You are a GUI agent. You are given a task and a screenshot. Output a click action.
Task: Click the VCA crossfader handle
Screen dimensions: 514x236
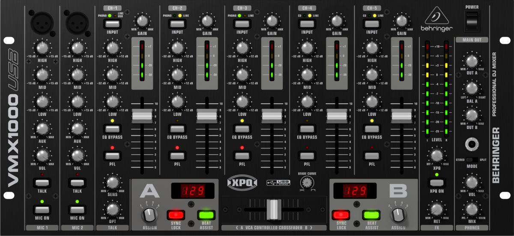pos(273,209)
